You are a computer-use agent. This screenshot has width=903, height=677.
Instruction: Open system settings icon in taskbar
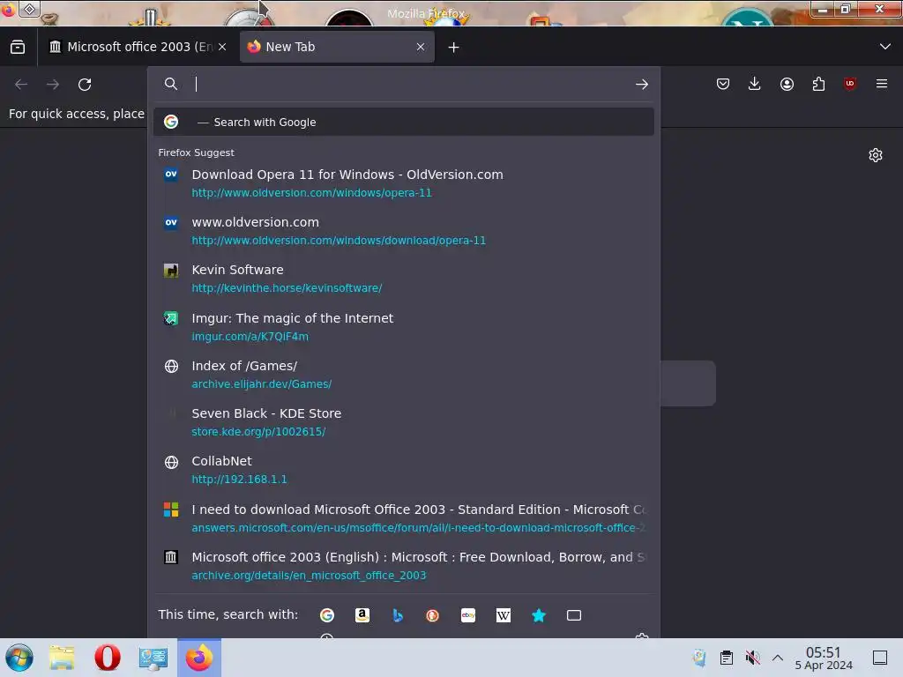click(x=153, y=658)
